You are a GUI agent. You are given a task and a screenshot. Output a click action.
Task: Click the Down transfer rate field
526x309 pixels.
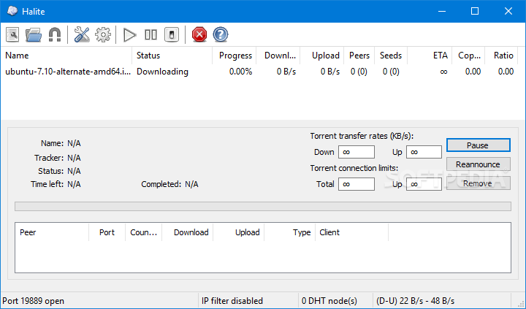(x=357, y=152)
